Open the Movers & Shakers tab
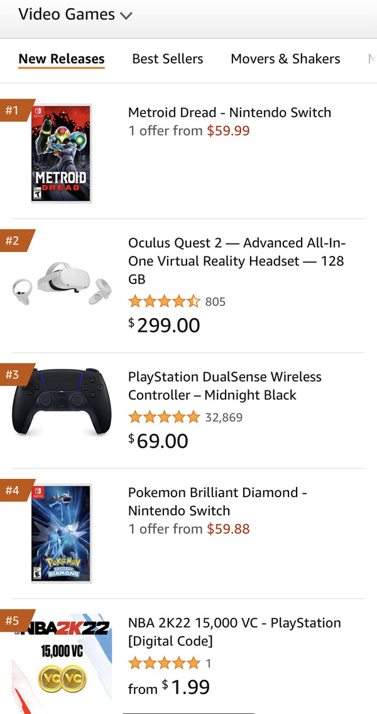The width and height of the screenshot is (377, 714). (285, 59)
